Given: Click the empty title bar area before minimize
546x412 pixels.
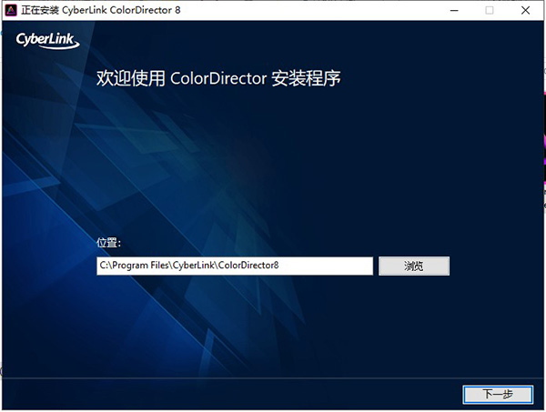Looking at the screenshot, I should [318, 10].
